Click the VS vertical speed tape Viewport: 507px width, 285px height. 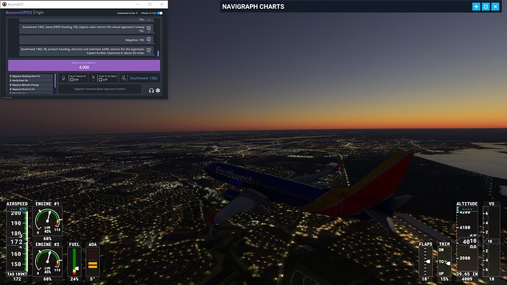[492, 242]
